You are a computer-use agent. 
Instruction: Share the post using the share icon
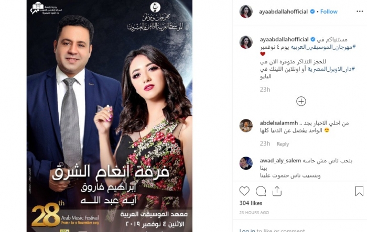pos(277,191)
